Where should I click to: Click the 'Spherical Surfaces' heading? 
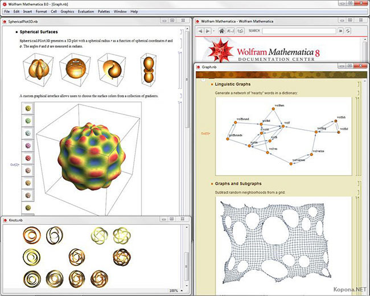coord(39,32)
